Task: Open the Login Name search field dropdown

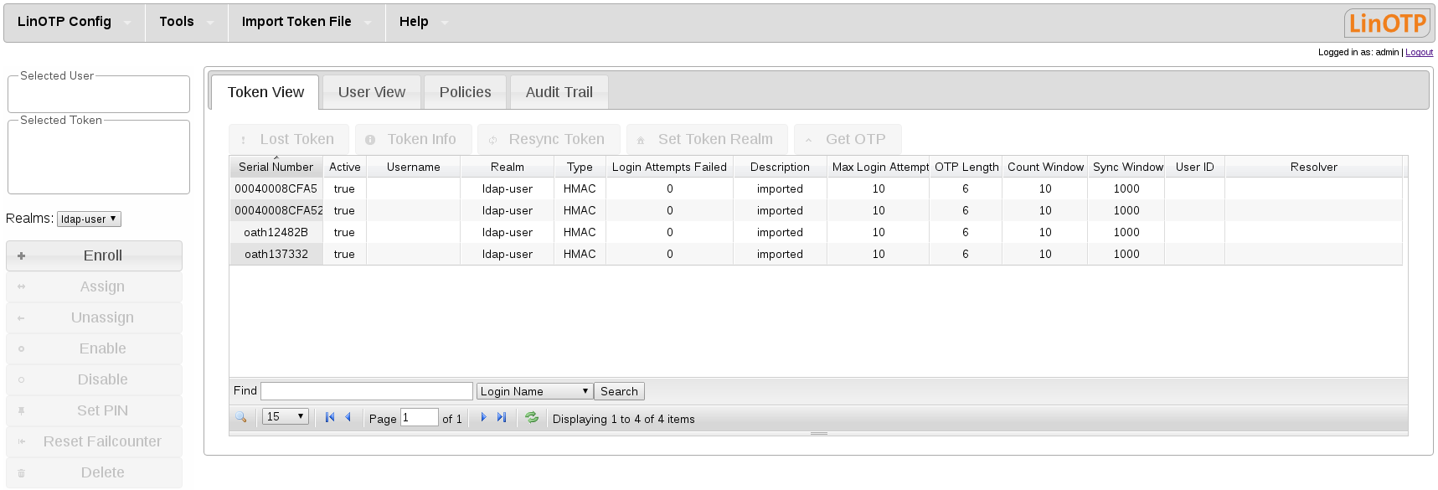Action: [534, 391]
